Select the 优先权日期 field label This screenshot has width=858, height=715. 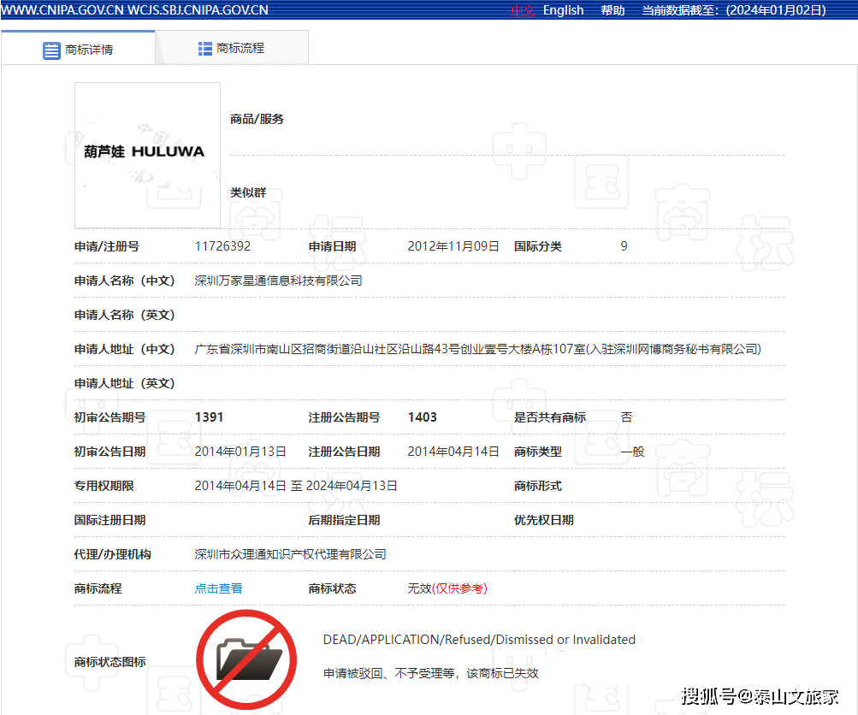pos(544,520)
